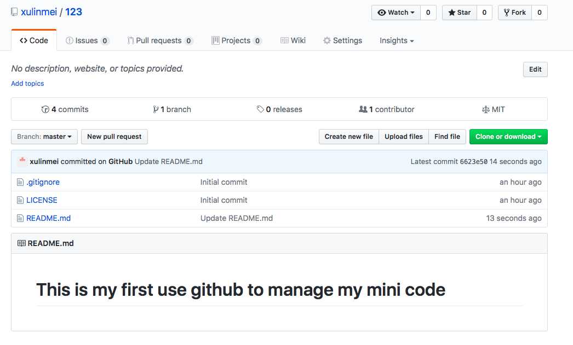Screen dimensions: 573x345
Task: Click the "14 seconds ago" latest commit timestamp
Action: (x=515, y=161)
